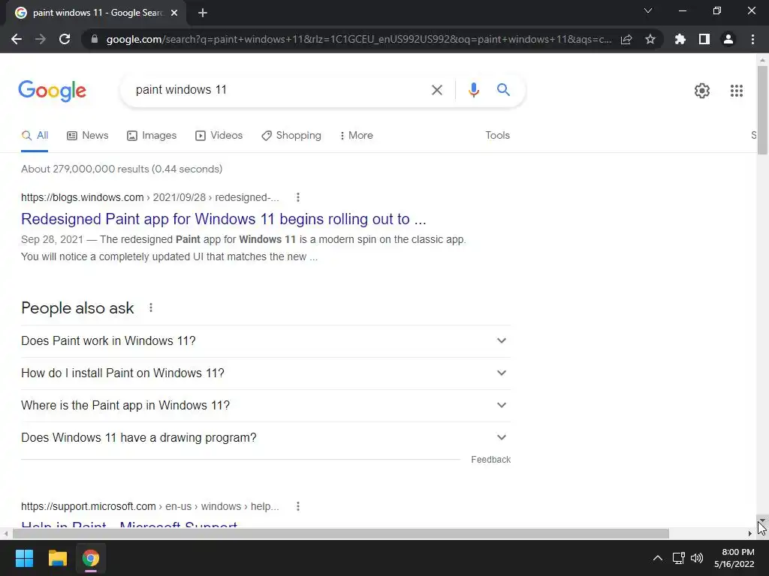Open the 'Redesigned Paint app for Windows 11' result
Image resolution: width=769 pixels, height=576 pixels.
[x=224, y=219]
